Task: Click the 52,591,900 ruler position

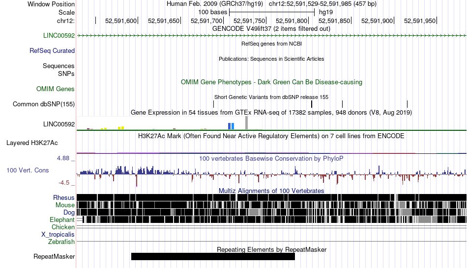Action: (377, 21)
